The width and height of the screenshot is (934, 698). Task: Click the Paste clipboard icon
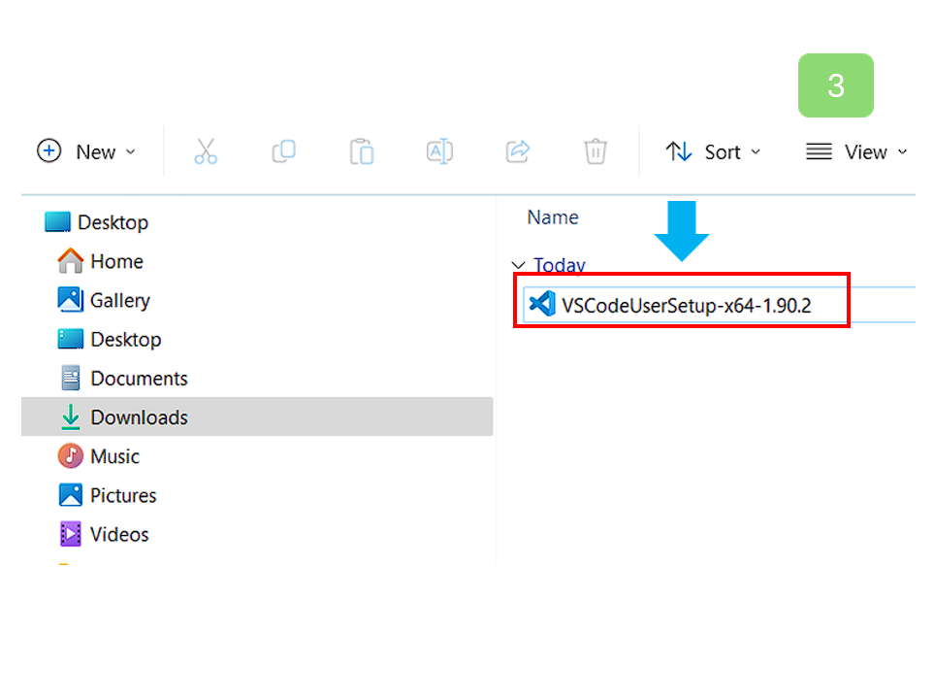point(362,151)
